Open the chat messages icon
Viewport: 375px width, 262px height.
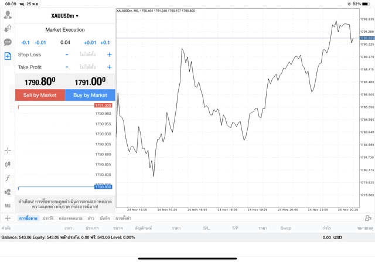tap(8, 42)
